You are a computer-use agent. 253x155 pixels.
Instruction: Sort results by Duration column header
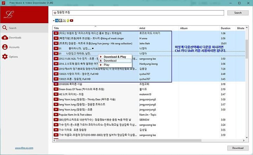(228, 28)
